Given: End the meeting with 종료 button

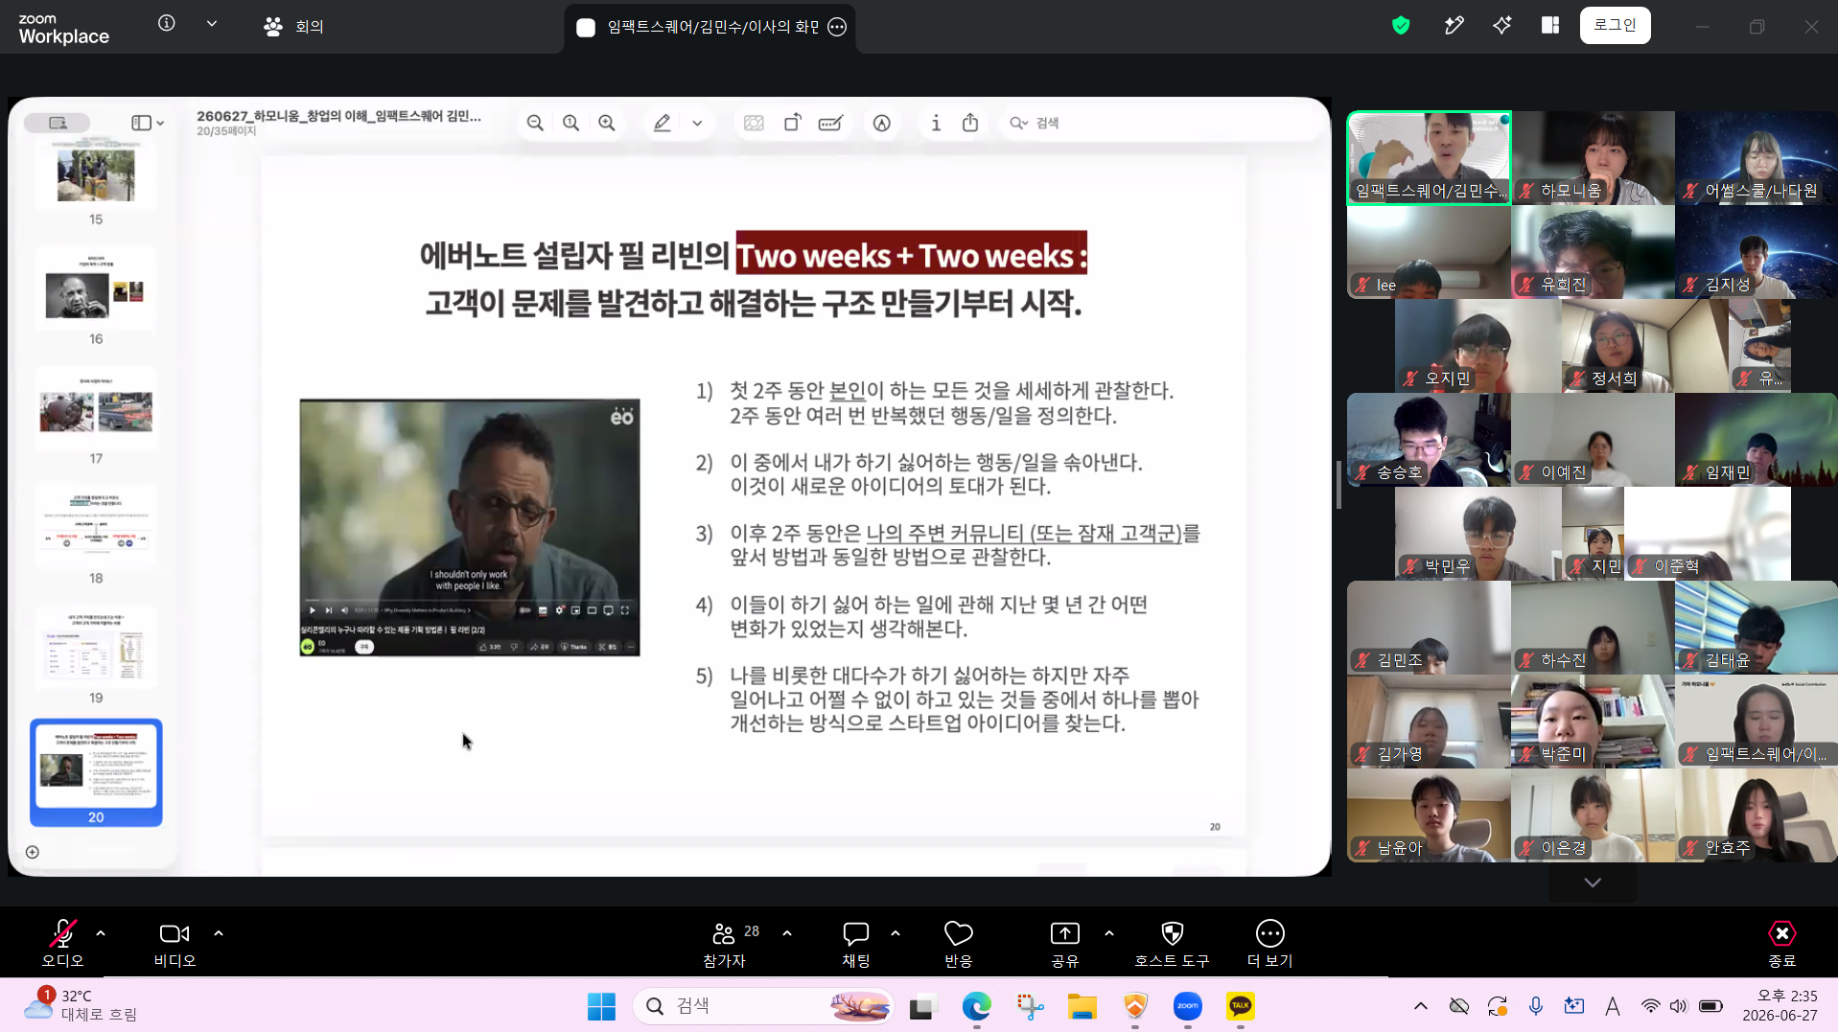Looking at the screenshot, I should (1781, 944).
